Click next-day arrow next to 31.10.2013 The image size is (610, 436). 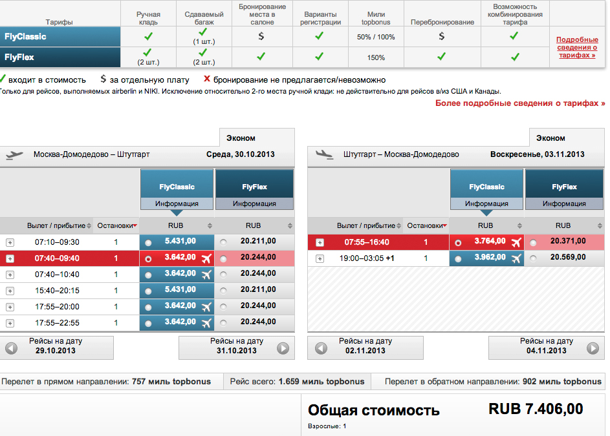(x=283, y=348)
